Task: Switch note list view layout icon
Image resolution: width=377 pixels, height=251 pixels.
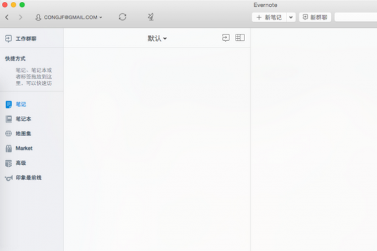Action: click(x=239, y=38)
